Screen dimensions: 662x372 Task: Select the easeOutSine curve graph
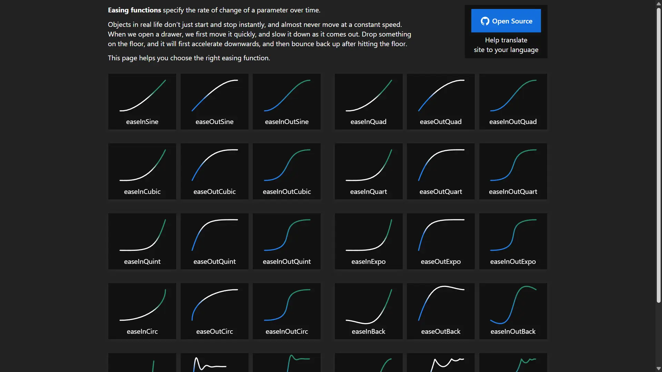tap(214, 95)
